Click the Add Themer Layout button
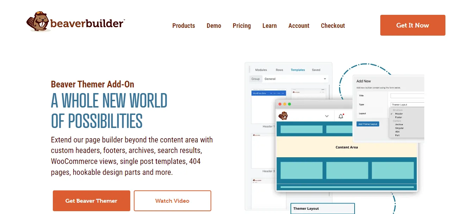The image size is (475, 214). 368,124
